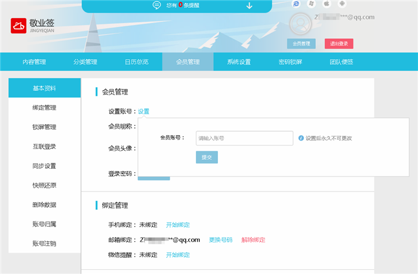Click the Windows client download icon
Screen dimensions: 418x274
pos(311,4)
